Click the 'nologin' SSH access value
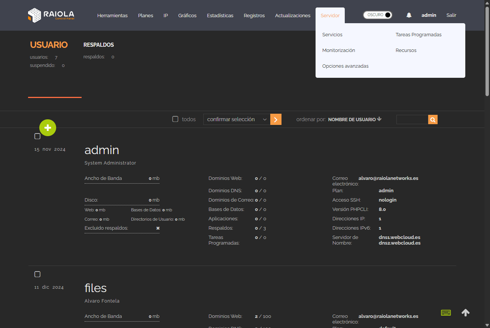Viewport: 490px width, 328px height. tap(387, 200)
